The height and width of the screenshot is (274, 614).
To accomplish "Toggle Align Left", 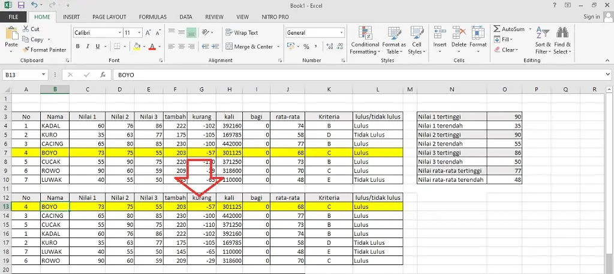I will point(171,47).
